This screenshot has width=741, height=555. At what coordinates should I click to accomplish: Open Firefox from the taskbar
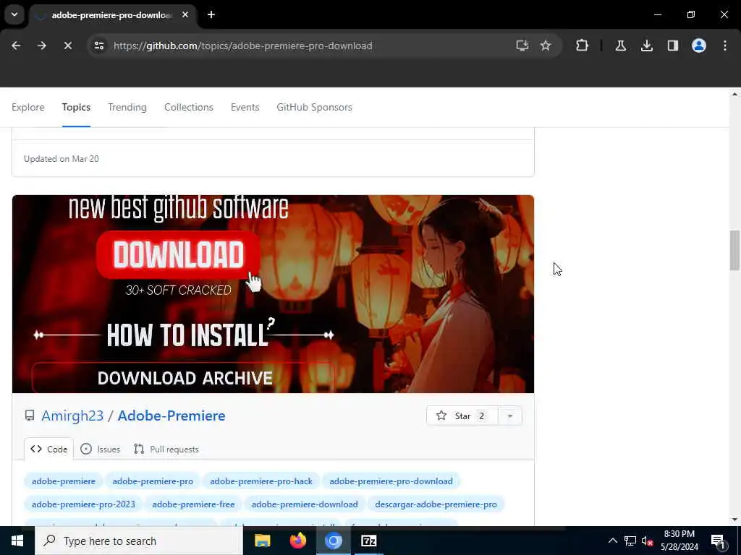tap(297, 541)
